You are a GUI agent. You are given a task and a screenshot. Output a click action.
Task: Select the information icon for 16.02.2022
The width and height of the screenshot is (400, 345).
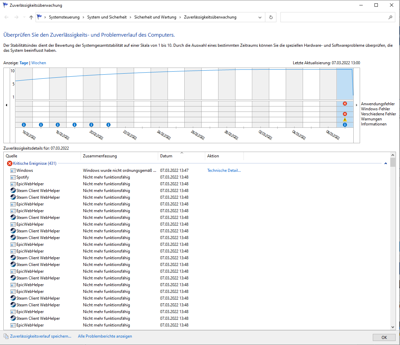[24, 125]
